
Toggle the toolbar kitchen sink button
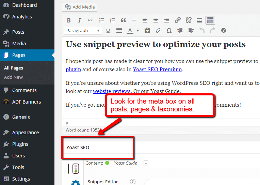210,20
